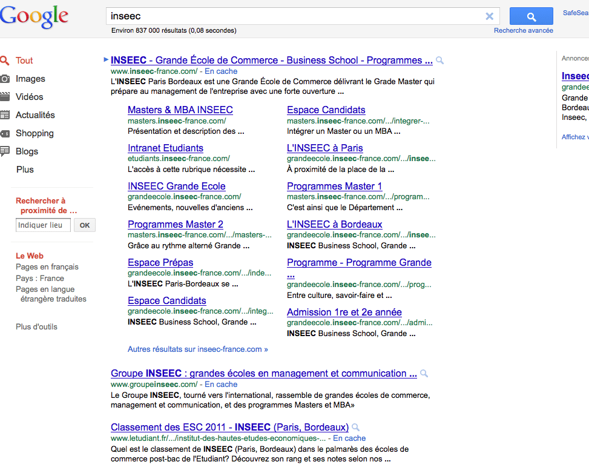Click the blue search magnifier button
The height and width of the screenshot is (476, 589).
[x=531, y=16]
